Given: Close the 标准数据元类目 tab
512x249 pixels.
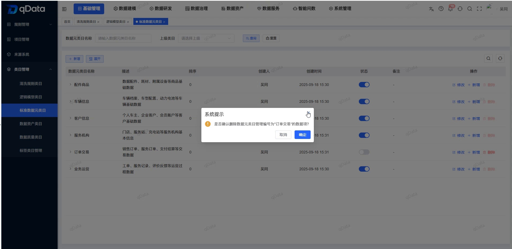Looking at the screenshot, I should click(x=164, y=22).
